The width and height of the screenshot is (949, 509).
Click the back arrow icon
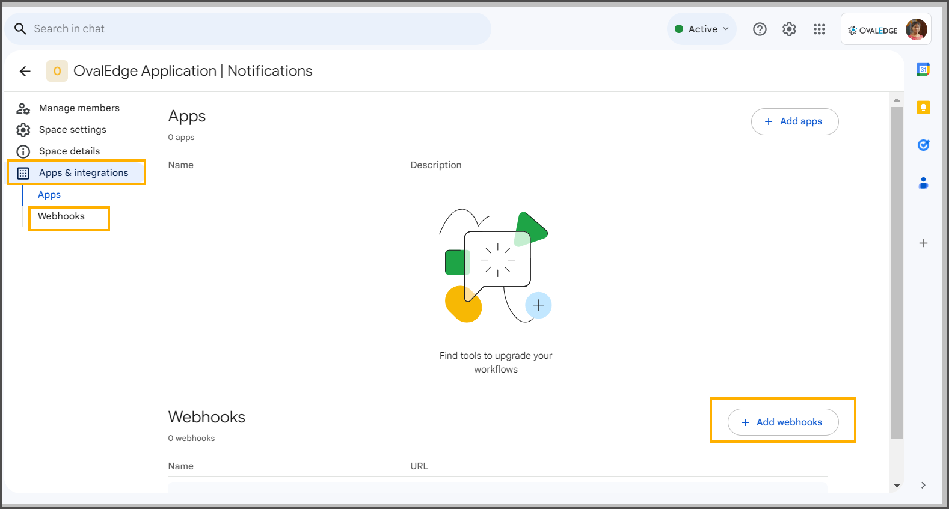coord(25,71)
